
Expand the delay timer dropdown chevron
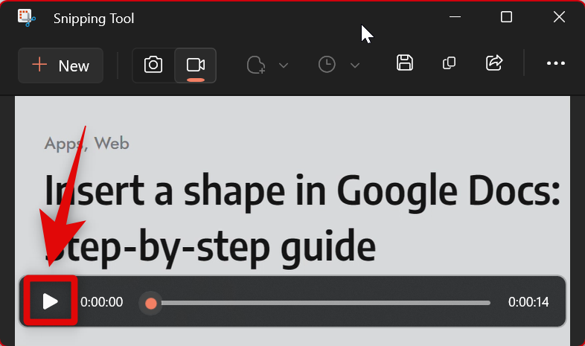coord(355,65)
